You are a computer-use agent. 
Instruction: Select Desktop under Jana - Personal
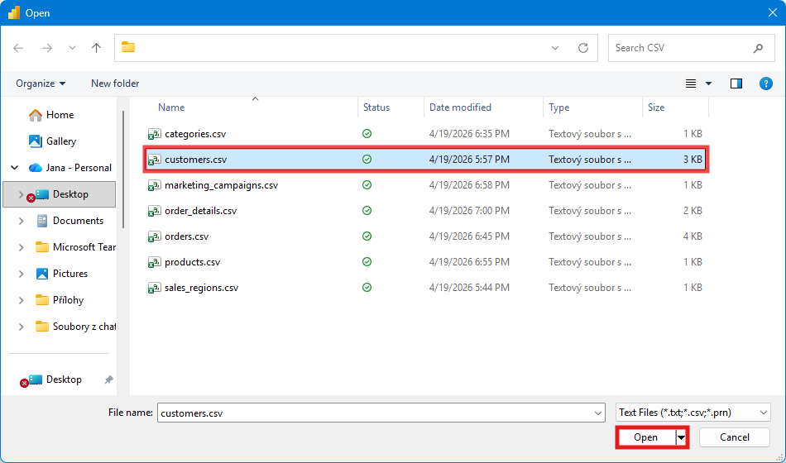[x=70, y=194]
